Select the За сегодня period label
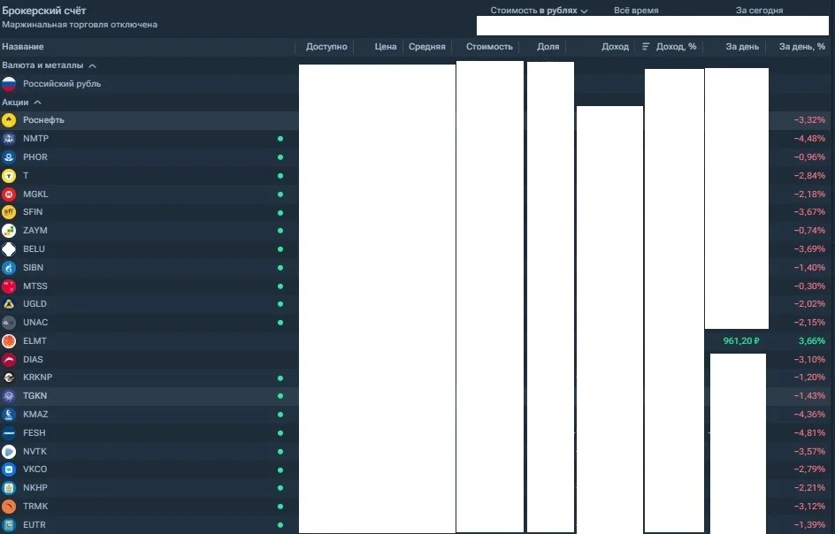Viewport: 835px width, 534px height. (x=760, y=11)
